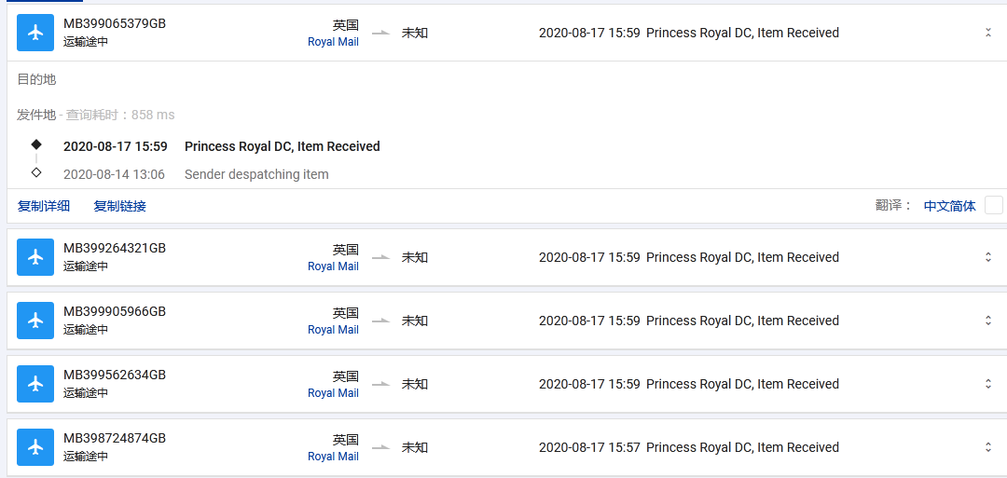Expand the MB399905966GB tracking row
The image size is (1007, 478).
[988, 321]
